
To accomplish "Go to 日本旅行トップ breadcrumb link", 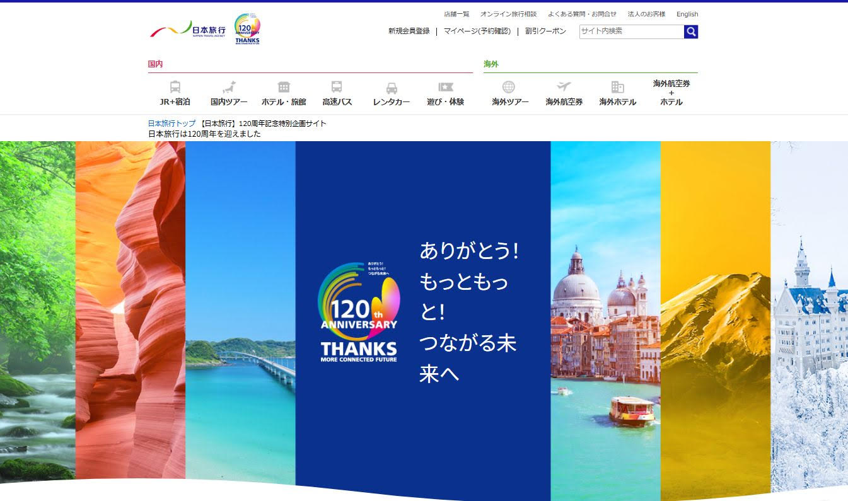I will point(171,124).
